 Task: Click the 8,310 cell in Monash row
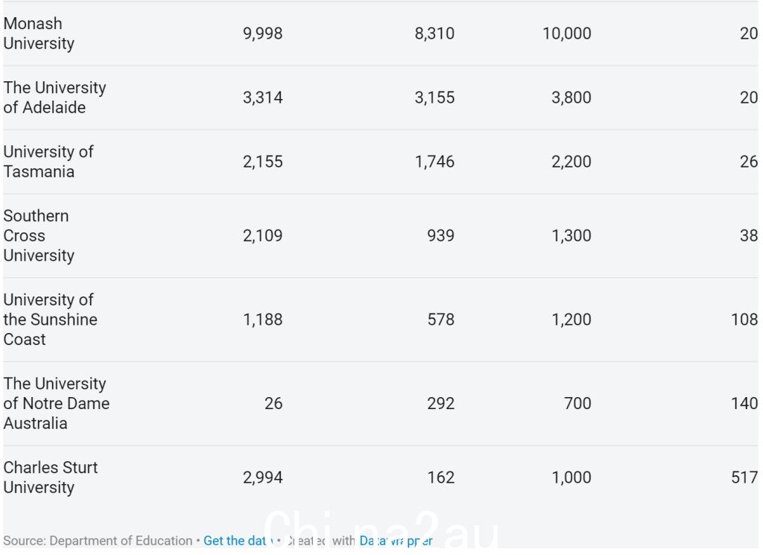click(x=434, y=33)
